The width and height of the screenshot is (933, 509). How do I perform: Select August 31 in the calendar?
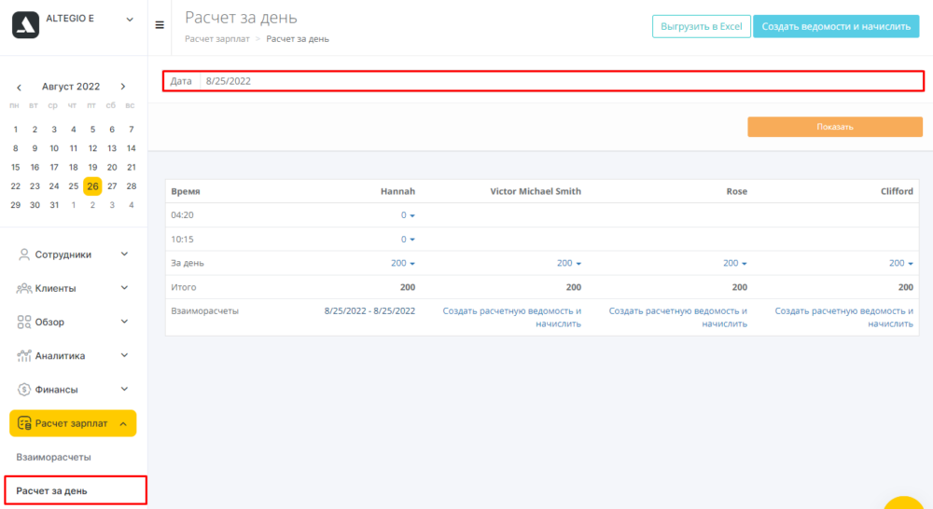point(54,205)
